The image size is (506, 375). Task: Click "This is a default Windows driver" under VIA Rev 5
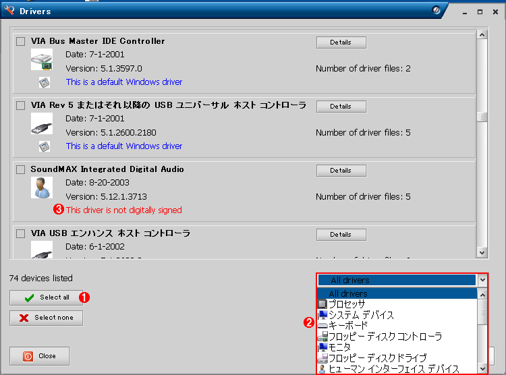point(124,146)
